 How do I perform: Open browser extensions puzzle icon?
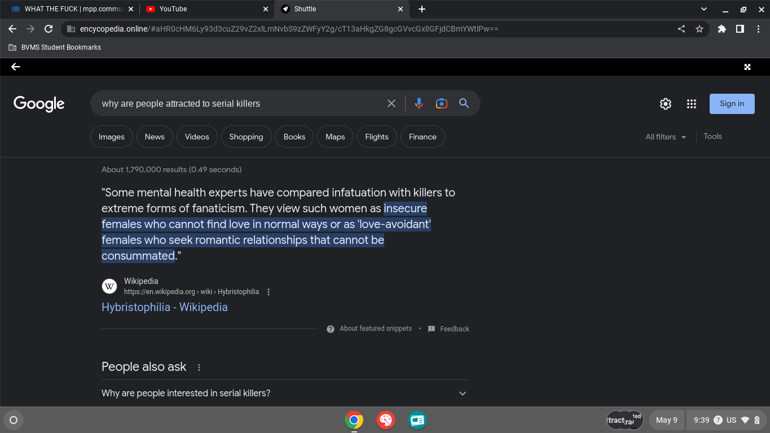722,29
